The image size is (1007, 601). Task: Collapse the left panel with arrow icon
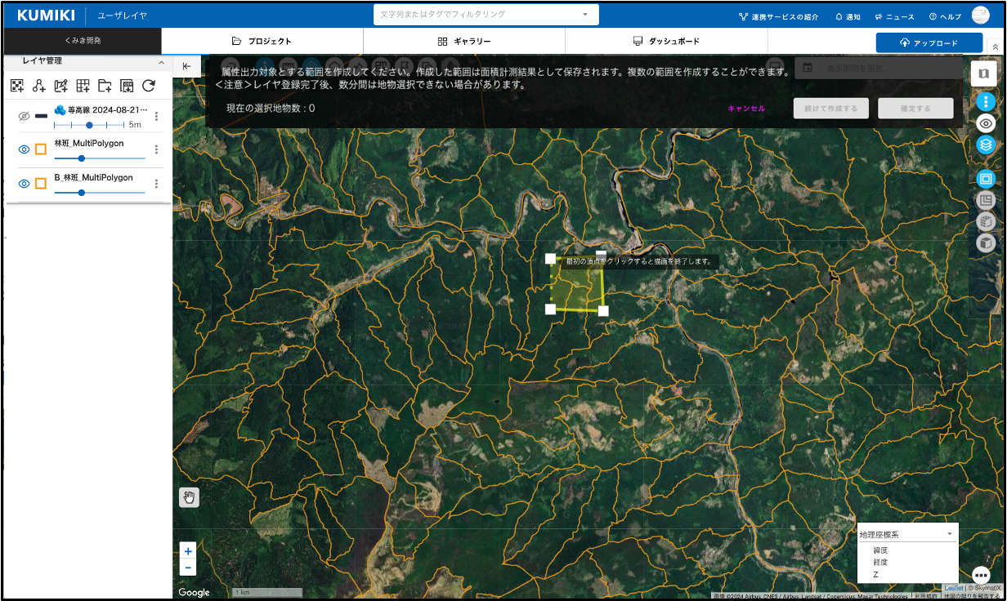pos(186,66)
